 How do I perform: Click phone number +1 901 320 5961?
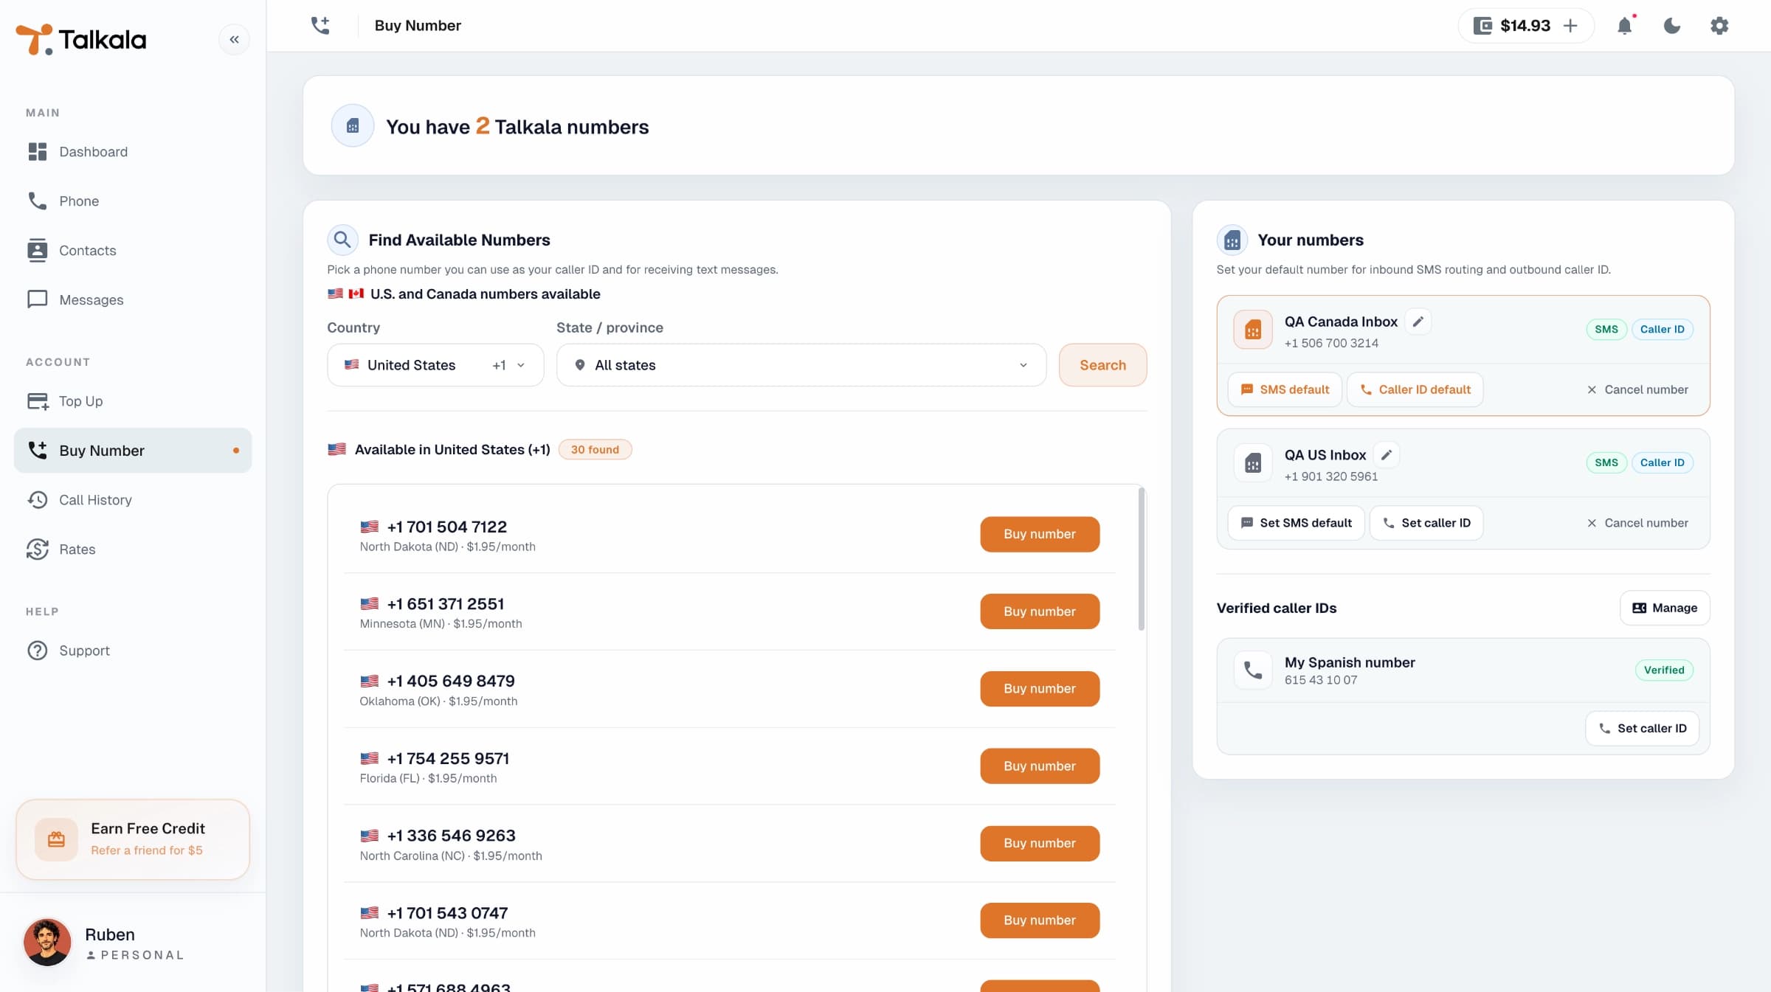(1331, 476)
